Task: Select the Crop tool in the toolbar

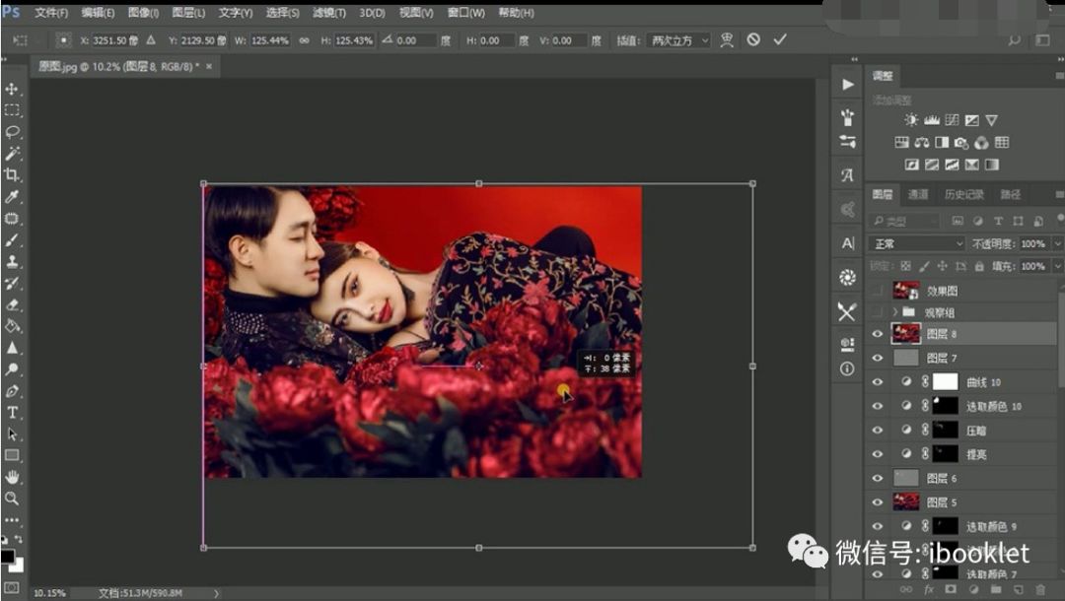Action: pyautogui.click(x=12, y=174)
